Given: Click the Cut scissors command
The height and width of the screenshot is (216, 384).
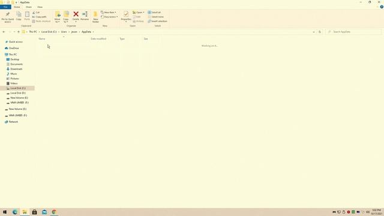Looking at the screenshot, I should pos(36,13).
